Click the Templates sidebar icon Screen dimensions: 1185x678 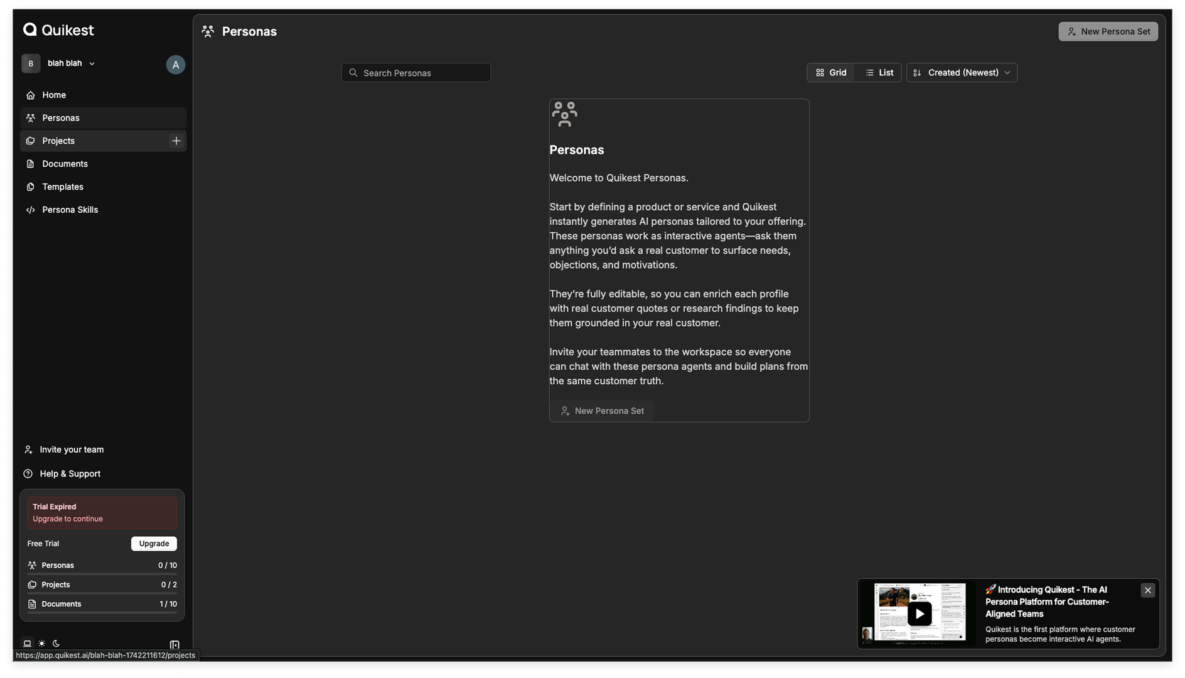pos(30,187)
